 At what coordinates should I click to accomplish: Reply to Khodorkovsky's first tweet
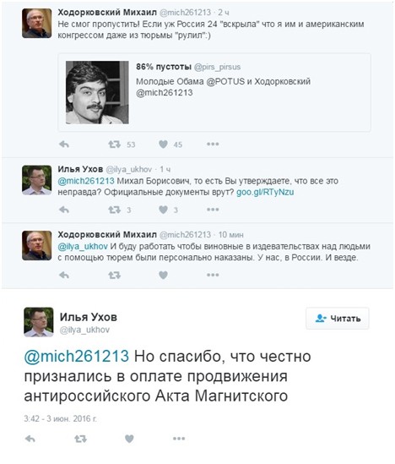(64, 145)
